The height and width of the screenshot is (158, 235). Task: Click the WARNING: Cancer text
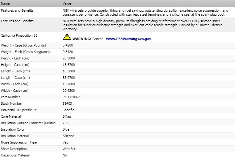coord(87,39)
